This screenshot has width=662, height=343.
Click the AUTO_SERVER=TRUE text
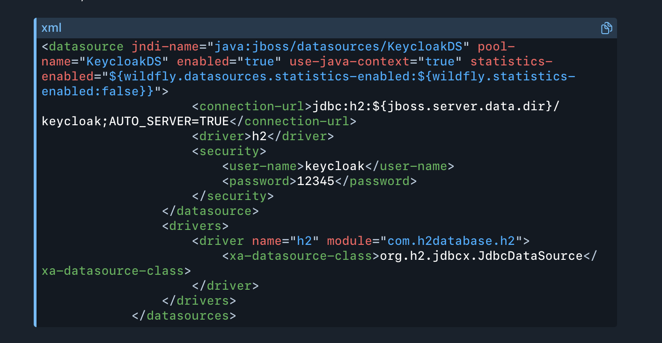click(169, 121)
